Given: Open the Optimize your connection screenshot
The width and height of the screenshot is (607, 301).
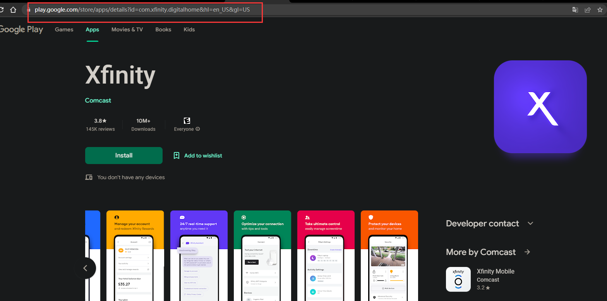Looking at the screenshot, I should [x=262, y=256].
